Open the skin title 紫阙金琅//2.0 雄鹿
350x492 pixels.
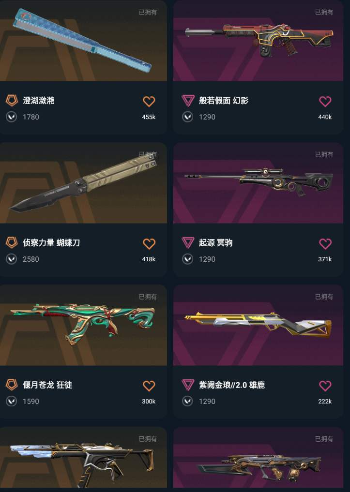(232, 385)
